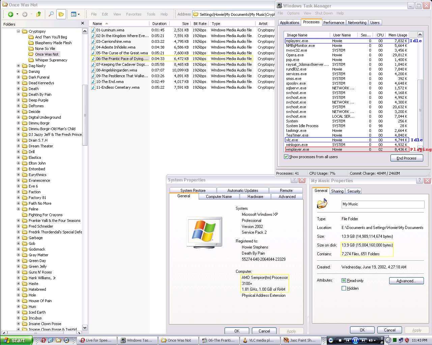This screenshot has width=432, height=345.
Task: Go up one folder level in Explorer
Action: [x=39, y=14]
